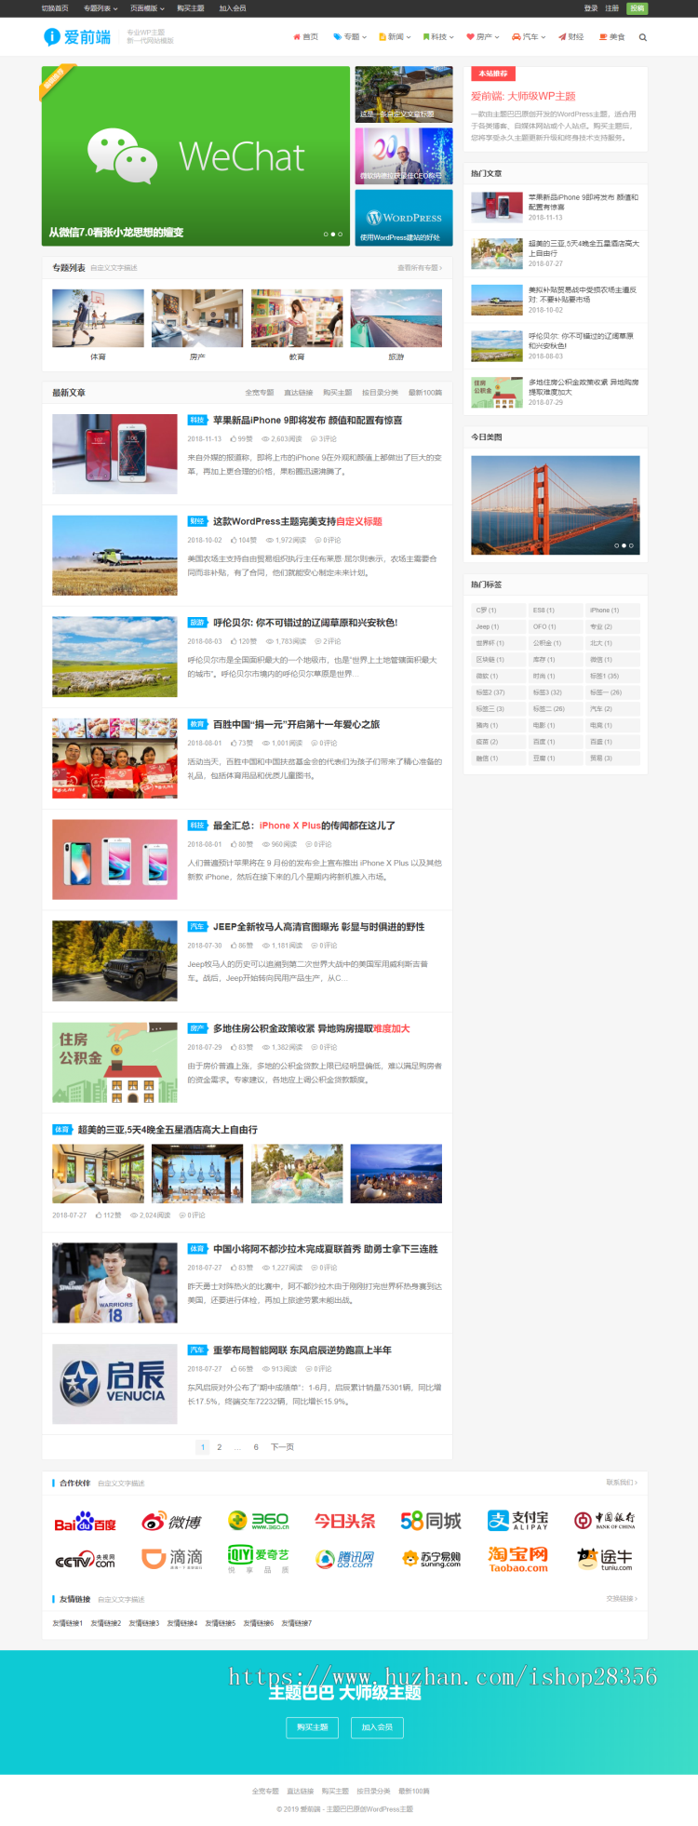Click the green 投稿 button
The height and width of the screenshot is (1826, 698).
coord(638,8)
